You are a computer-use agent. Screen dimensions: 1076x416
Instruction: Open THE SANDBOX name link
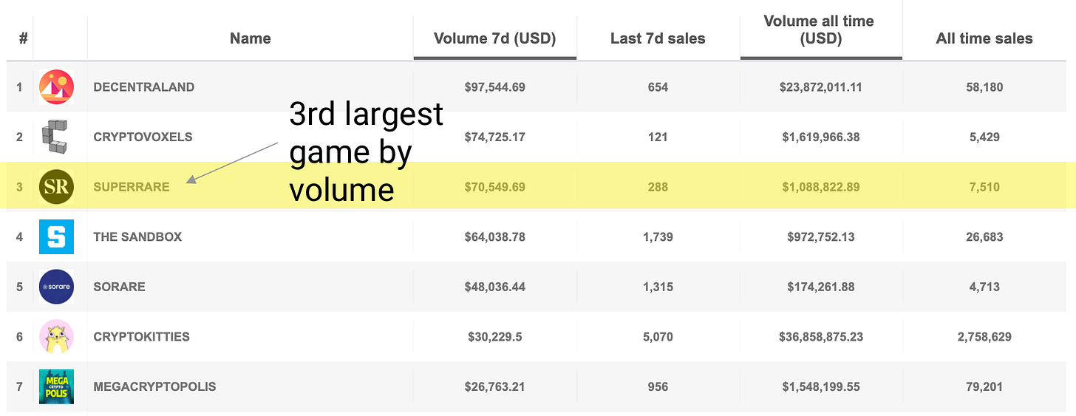pos(137,236)
